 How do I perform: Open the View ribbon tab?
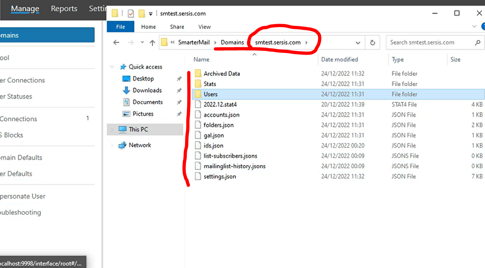click(204, 27)
